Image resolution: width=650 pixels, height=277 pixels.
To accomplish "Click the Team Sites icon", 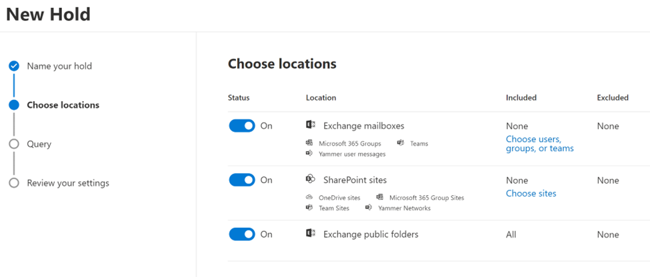I will click(x=309, y=208).
